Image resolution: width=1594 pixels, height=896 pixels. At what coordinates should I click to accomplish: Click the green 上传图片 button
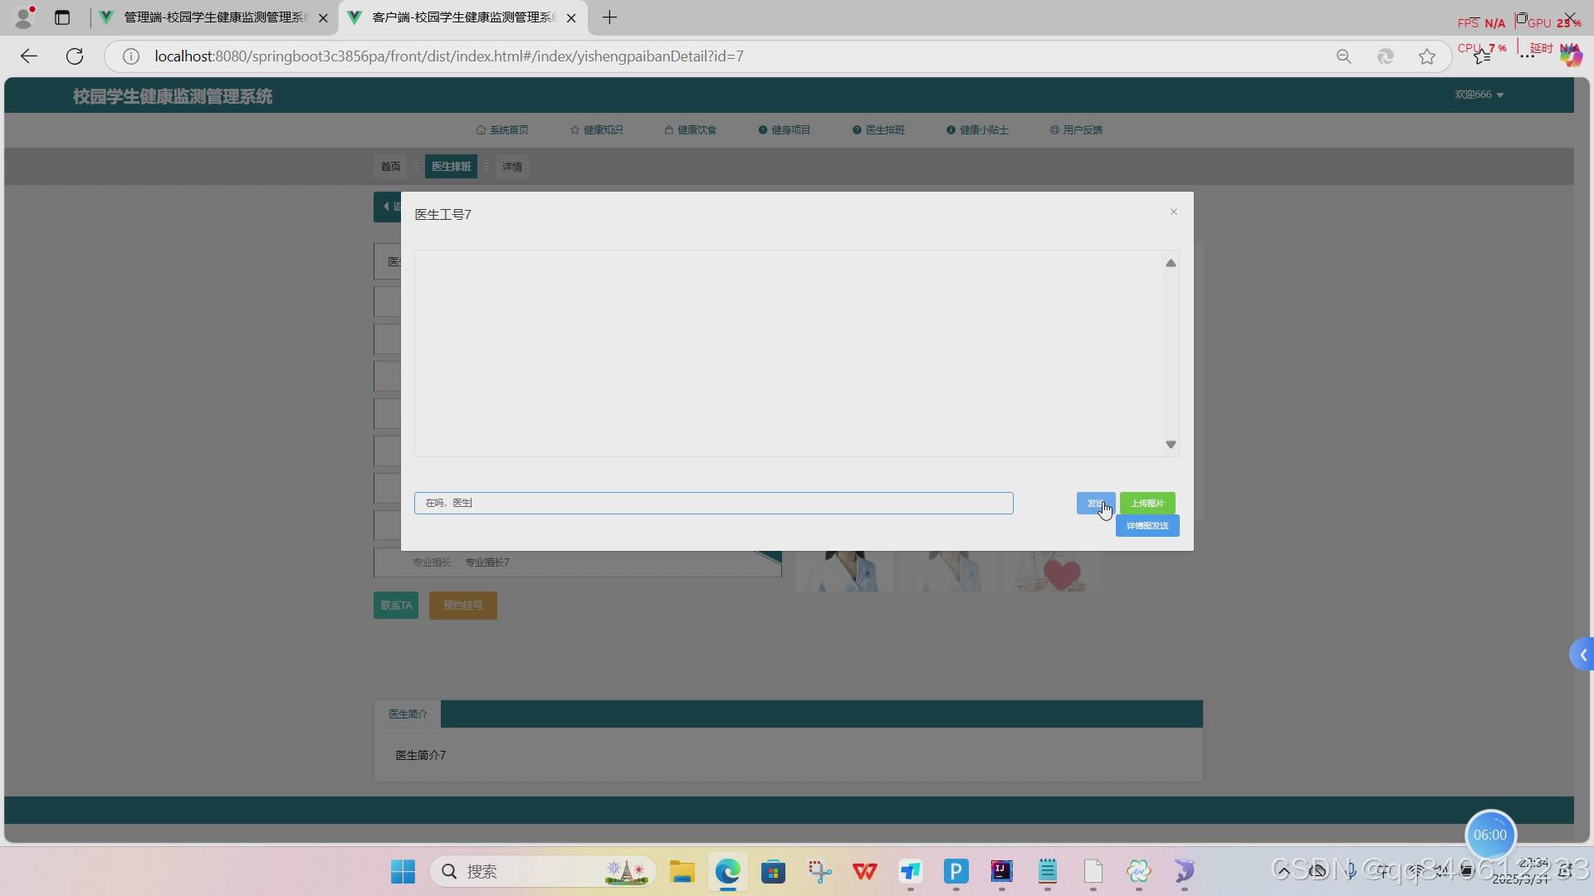tap(1147, 503)
